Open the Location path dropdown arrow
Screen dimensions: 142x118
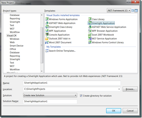[119, 89]
